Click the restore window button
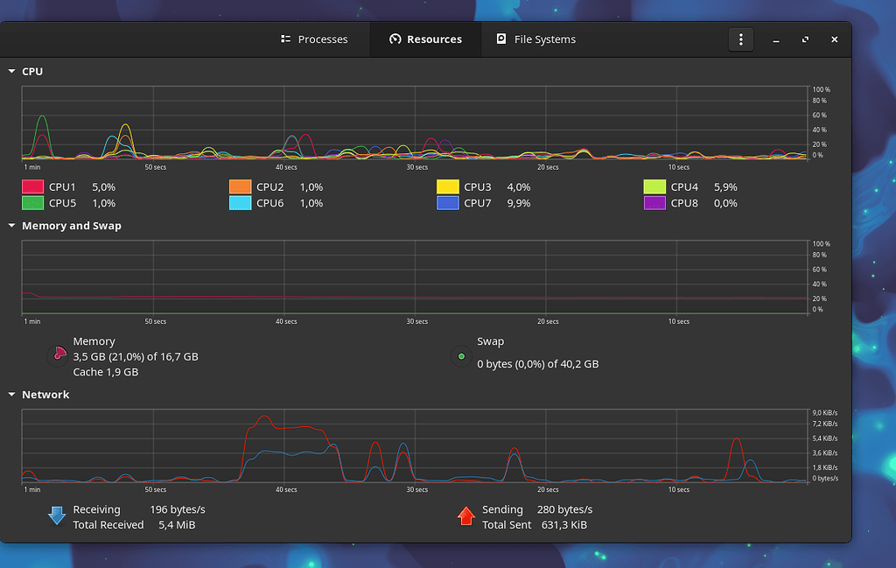Image resolution: width=896 pixels, height=568 pixels. (x=804, y=39)
